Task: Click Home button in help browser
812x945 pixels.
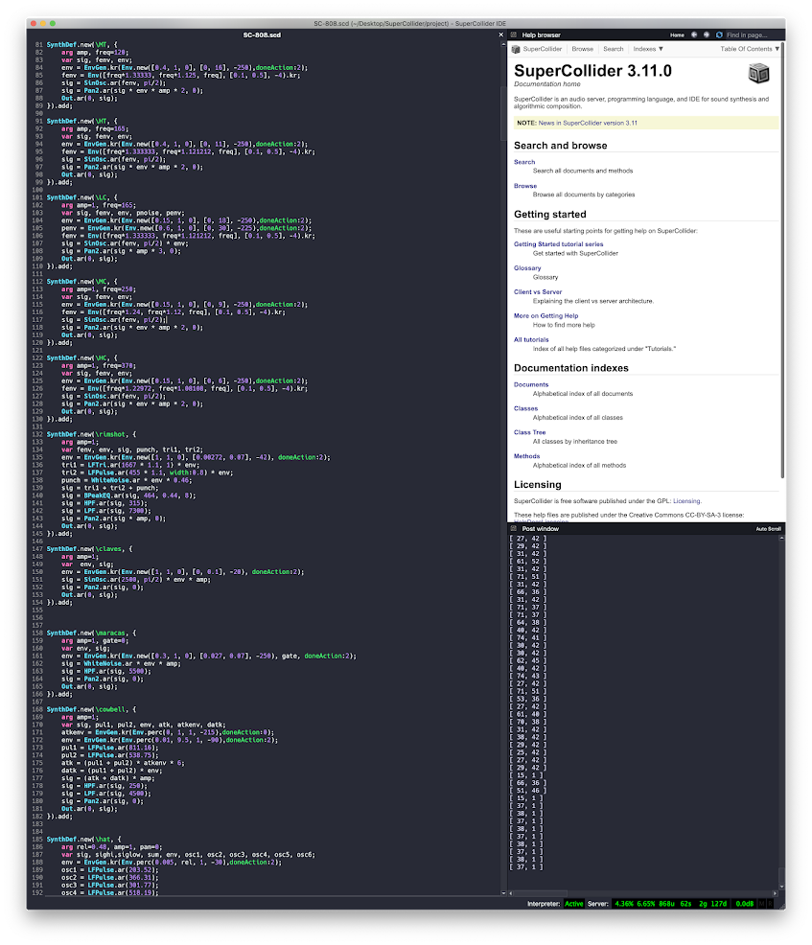Action: pos(677,35)
